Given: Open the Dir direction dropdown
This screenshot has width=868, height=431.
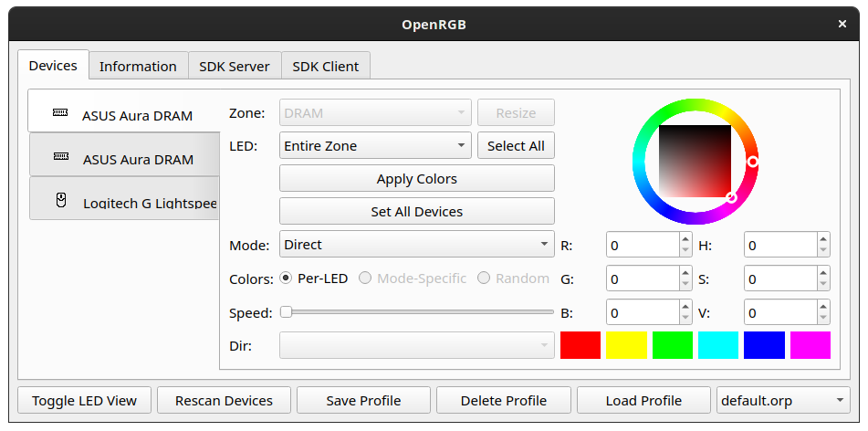Looking at the screenshot, I should click(417, 346).
